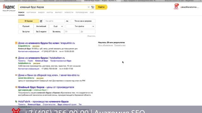Toggle Русский language filter
The image size is (202, 113).
pos(26,26)
